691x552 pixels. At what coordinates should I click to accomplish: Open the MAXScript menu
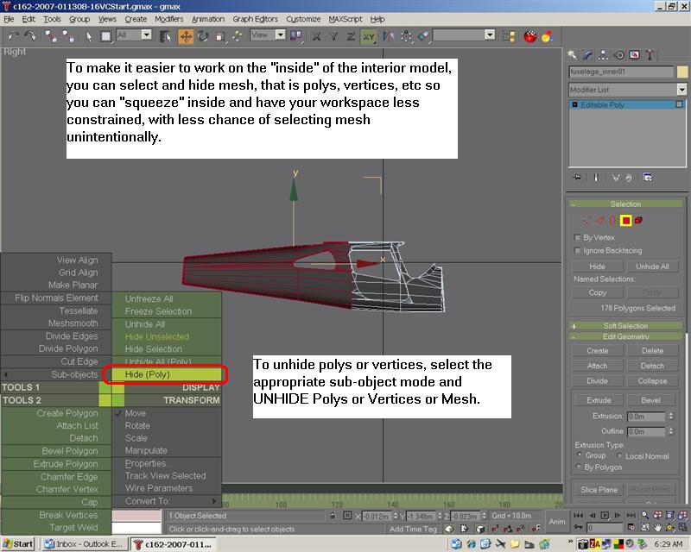point(345,19)
